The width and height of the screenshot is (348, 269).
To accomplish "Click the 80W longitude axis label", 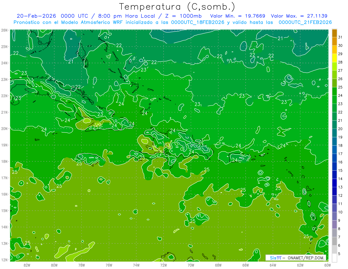I will pyautogui.click(x=54, y=265).
